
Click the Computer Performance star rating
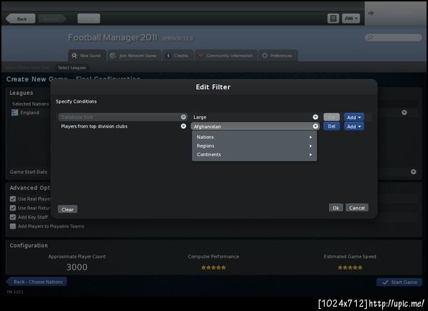pyautogui.click(x=213, y=267)
